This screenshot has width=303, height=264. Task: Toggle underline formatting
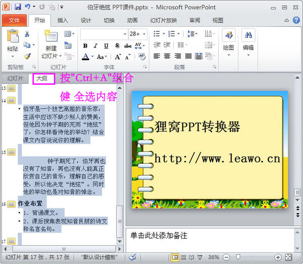click(x=107, y=46)
